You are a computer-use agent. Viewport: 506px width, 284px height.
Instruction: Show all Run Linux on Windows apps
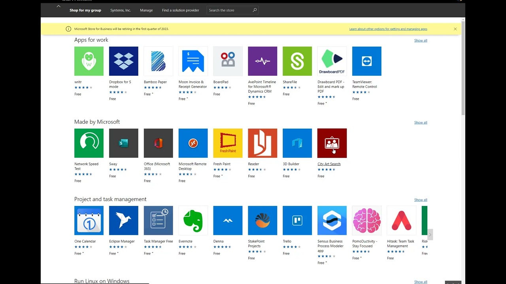click(x=421, y=282)
